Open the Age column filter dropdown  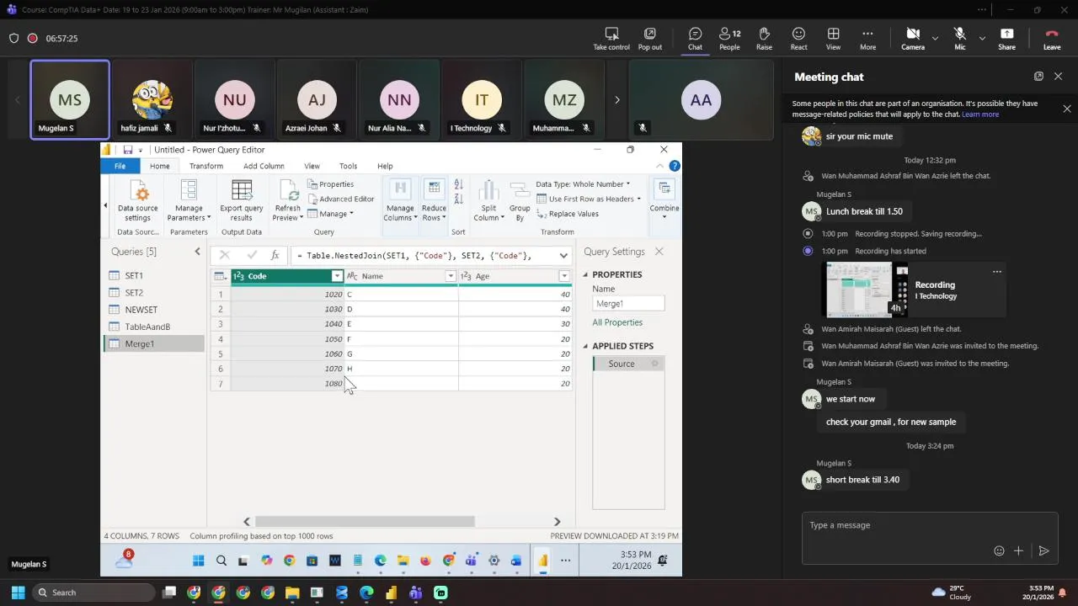click(x=564, y=276)
